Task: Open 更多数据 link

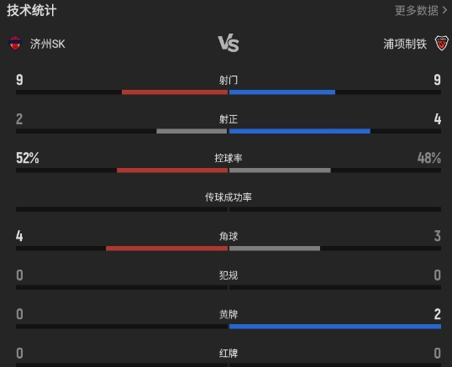Action: click(417, 11)
